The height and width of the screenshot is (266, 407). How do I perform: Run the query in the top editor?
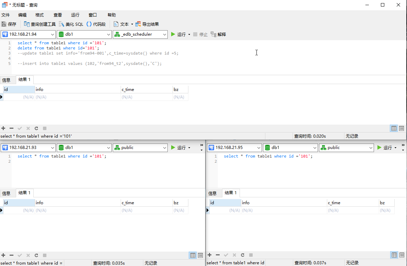(x=178, y=34)
